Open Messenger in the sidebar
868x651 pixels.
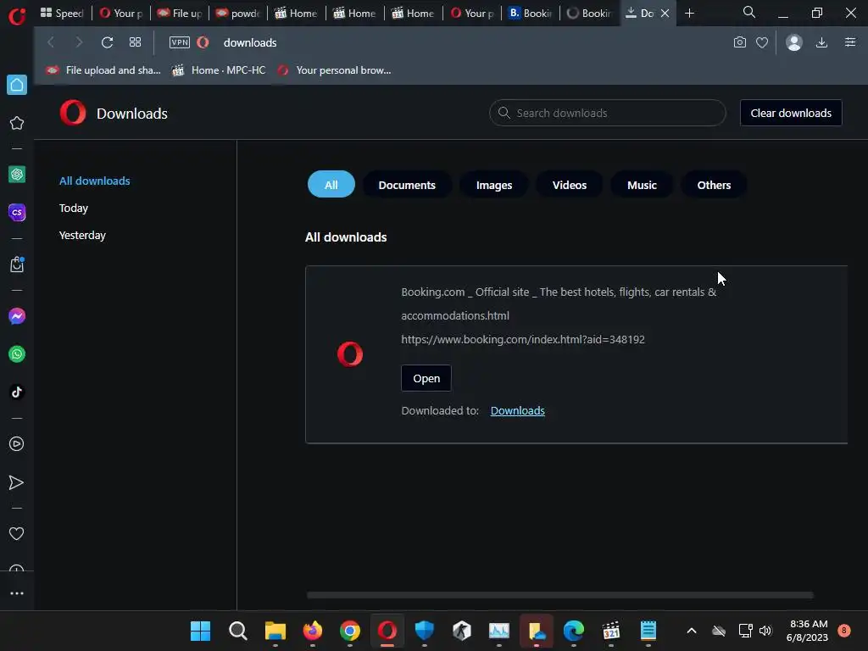click(17, 316)
